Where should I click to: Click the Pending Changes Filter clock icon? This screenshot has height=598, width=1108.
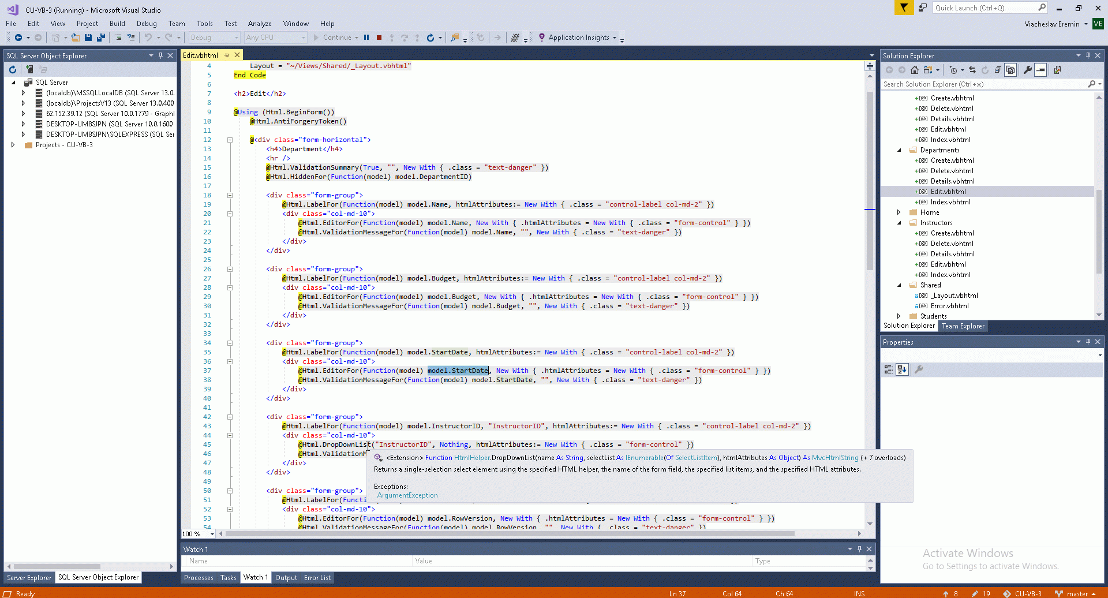(x=953, y=70)
